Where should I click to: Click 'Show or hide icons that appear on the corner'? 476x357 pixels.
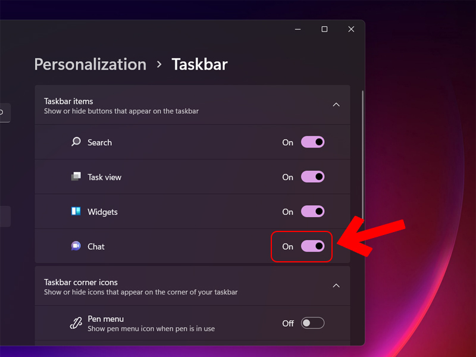(x=141, y=292)
